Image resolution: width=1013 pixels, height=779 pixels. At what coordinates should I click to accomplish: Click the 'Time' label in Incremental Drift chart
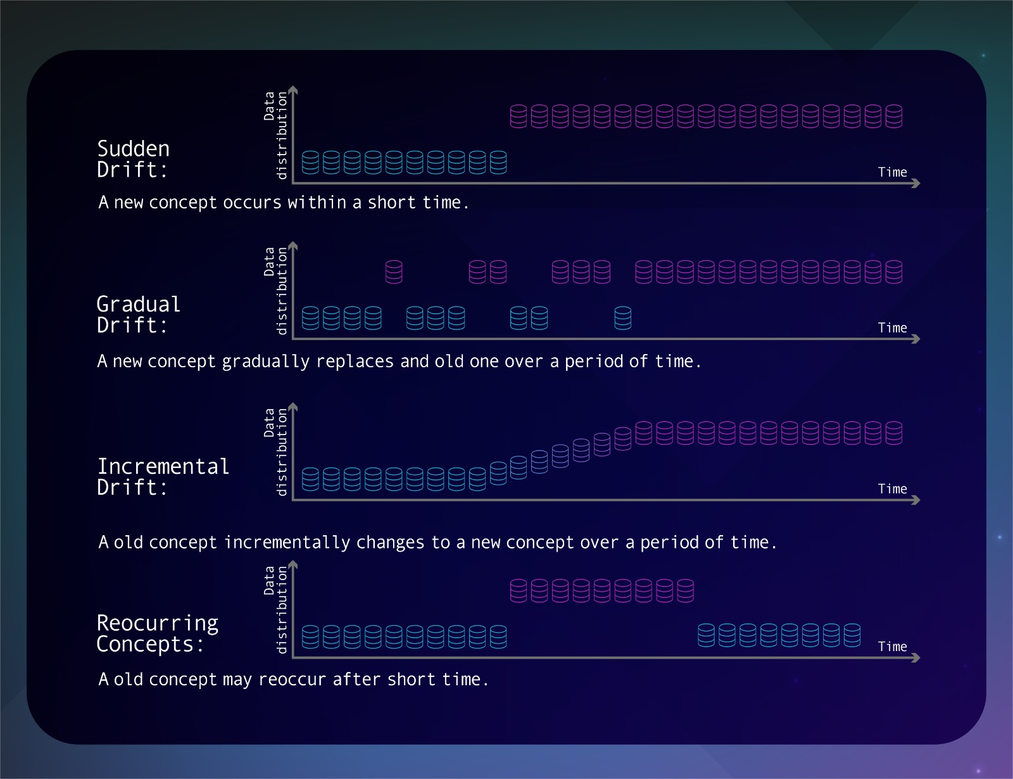pyautogui.click(x=892, y=489)
